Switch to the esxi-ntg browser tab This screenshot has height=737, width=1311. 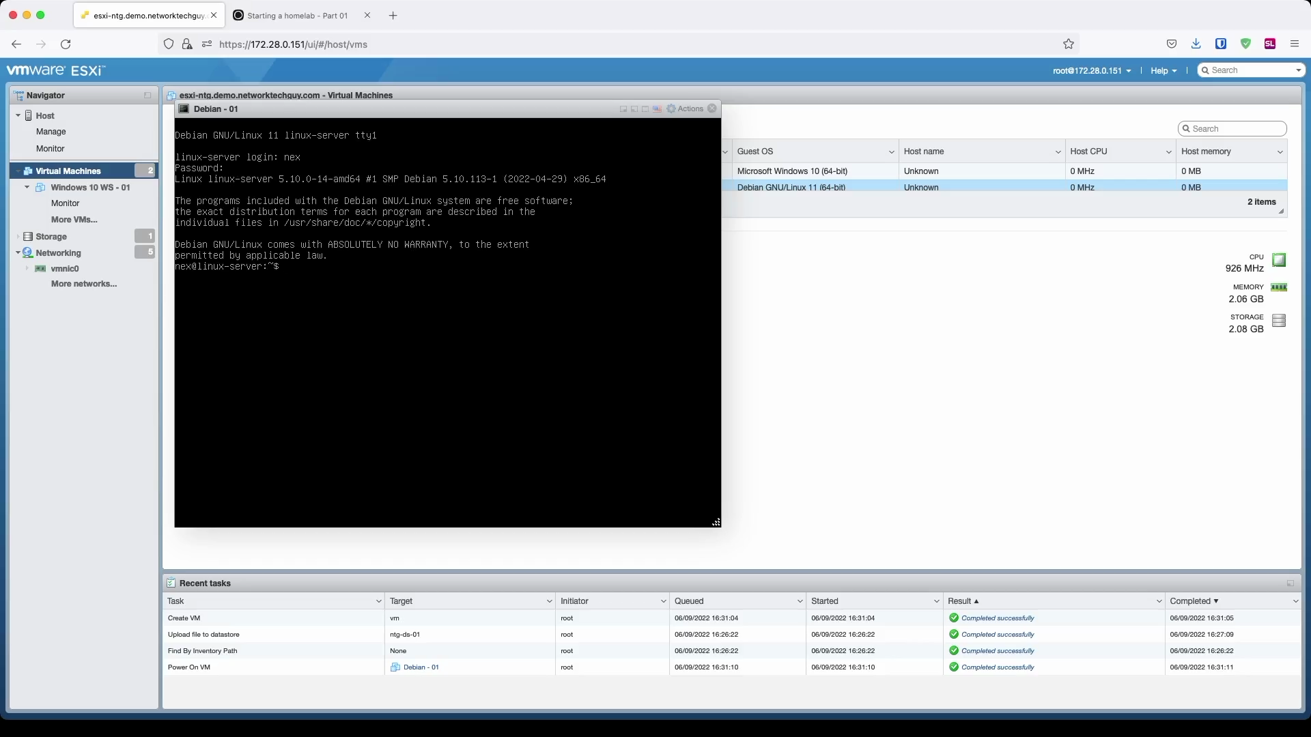(x=149, y=15)
